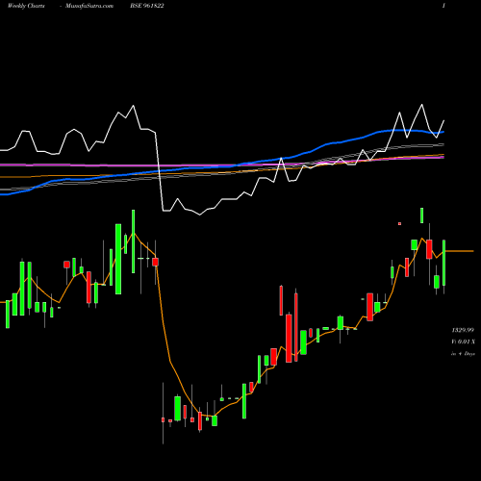Click the 'in 4 Days' text
481x481 pixels.
463,354
